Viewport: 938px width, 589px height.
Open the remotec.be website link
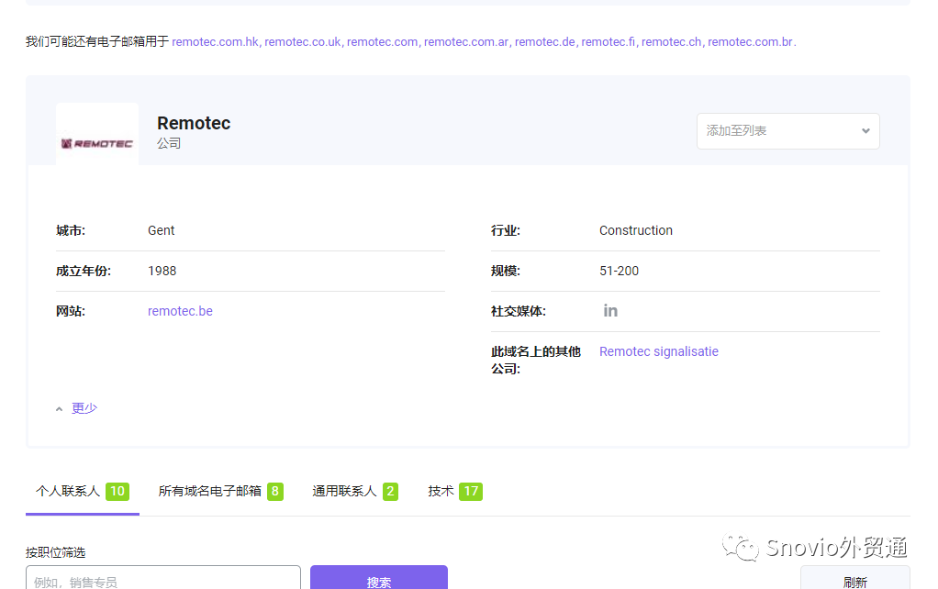point(180,311)
